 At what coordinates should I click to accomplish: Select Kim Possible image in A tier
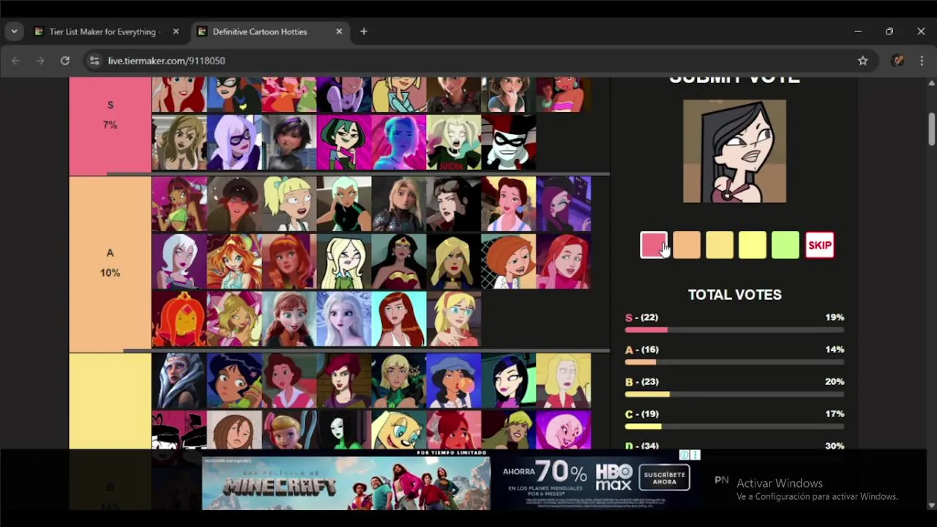pos(509,261)
